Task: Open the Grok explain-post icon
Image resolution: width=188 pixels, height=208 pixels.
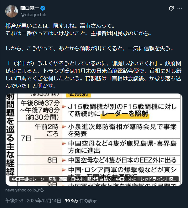Action: (x=171, y=8)
